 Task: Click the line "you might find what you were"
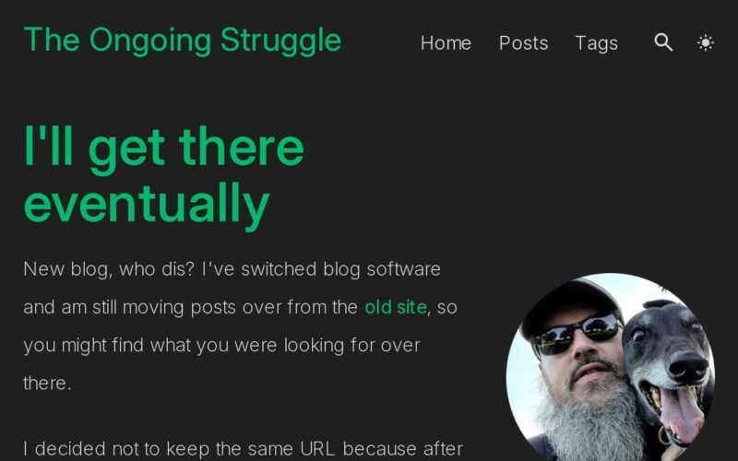point(221,346)
